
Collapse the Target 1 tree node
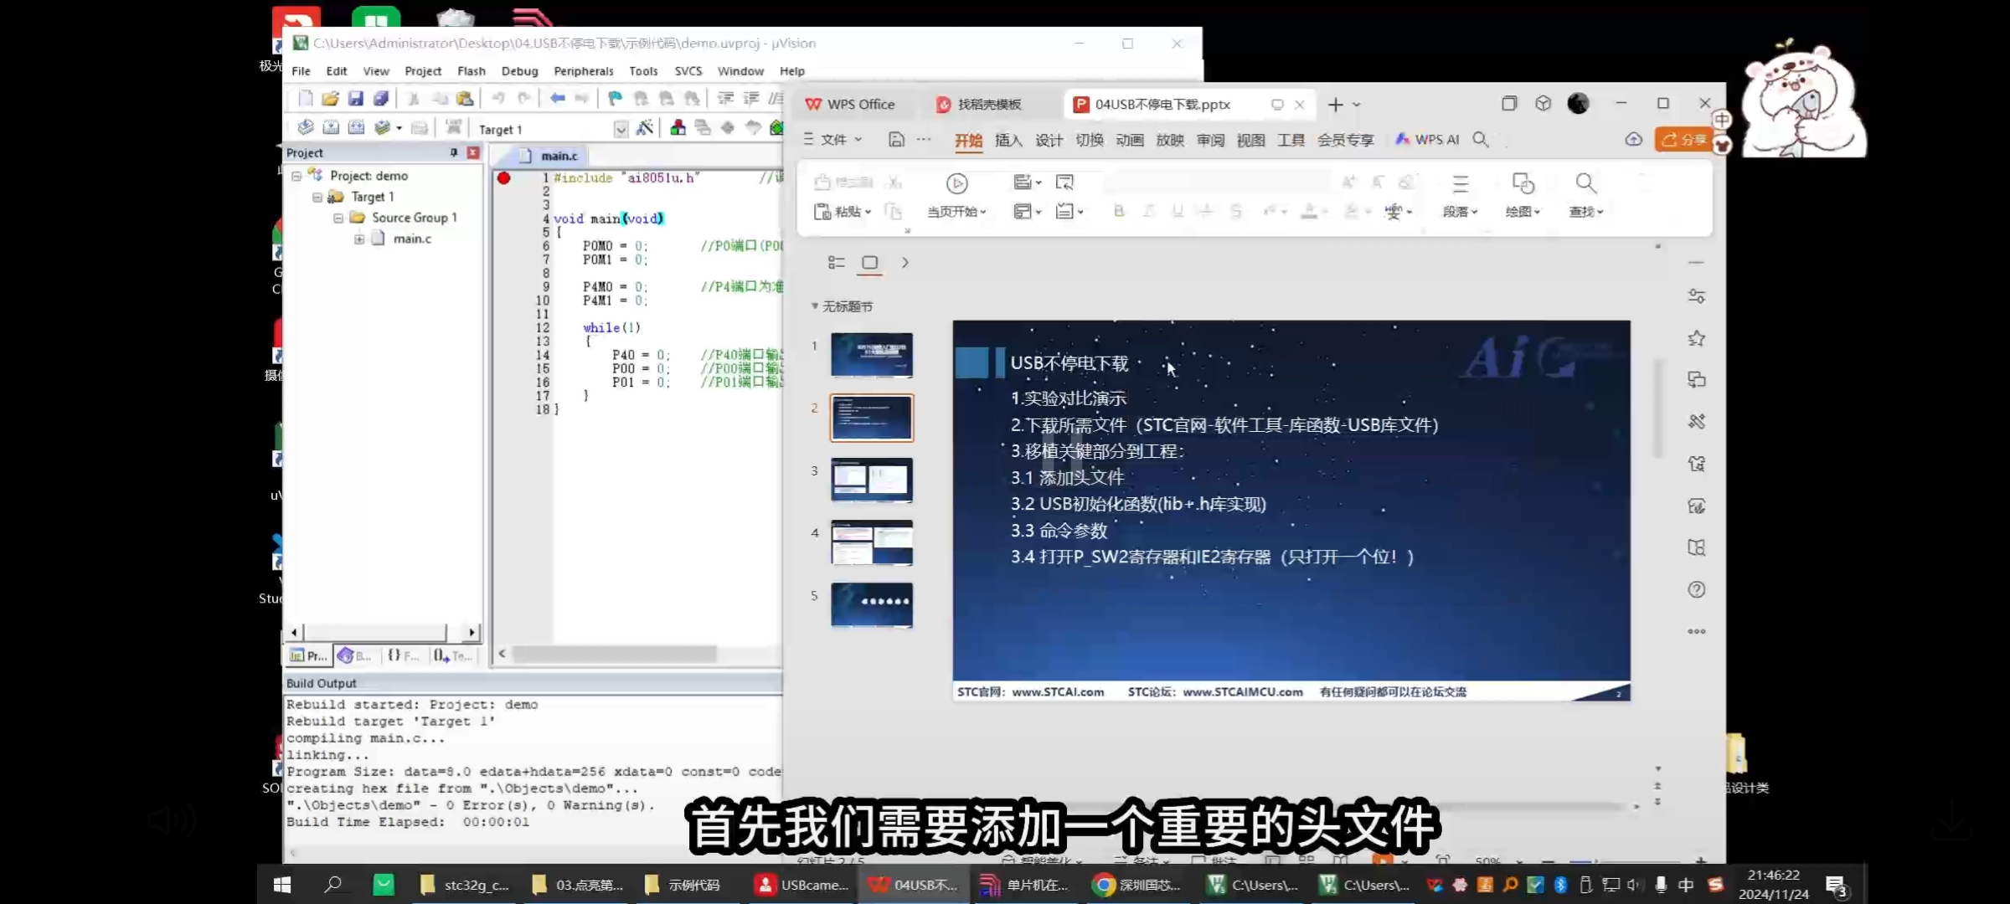(317, 198)
